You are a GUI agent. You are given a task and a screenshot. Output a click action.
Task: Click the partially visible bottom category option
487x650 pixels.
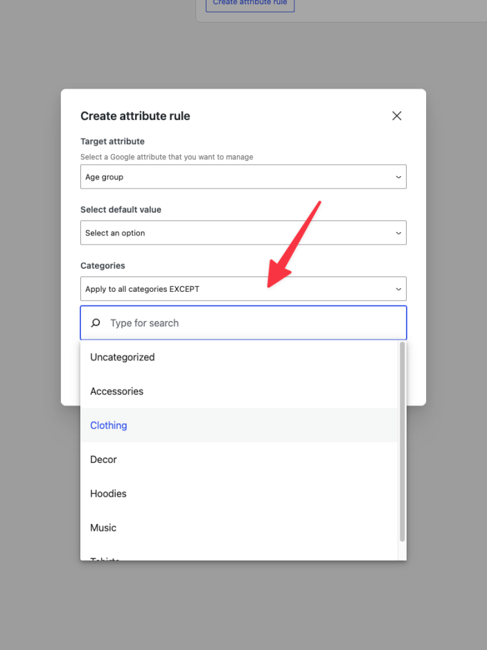click(x=105, y=556)
